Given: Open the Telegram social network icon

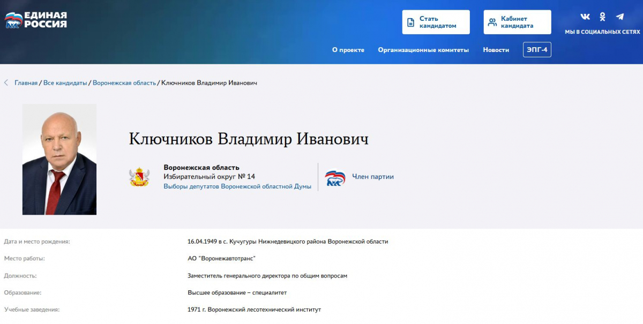Looking at the screenshot, I should coord(620,17).
